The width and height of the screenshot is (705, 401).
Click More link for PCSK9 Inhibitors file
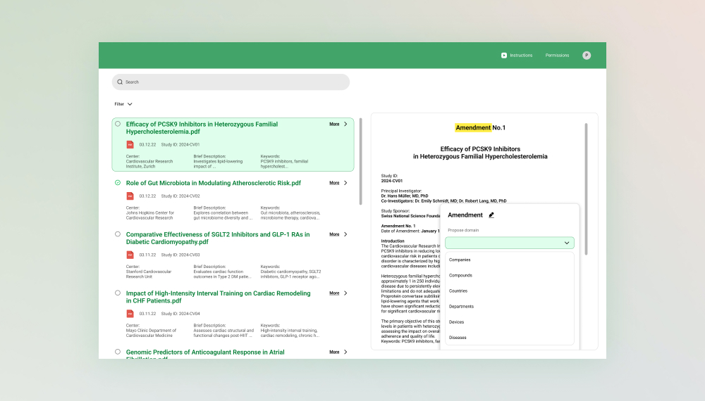click(x=334, y=125)
